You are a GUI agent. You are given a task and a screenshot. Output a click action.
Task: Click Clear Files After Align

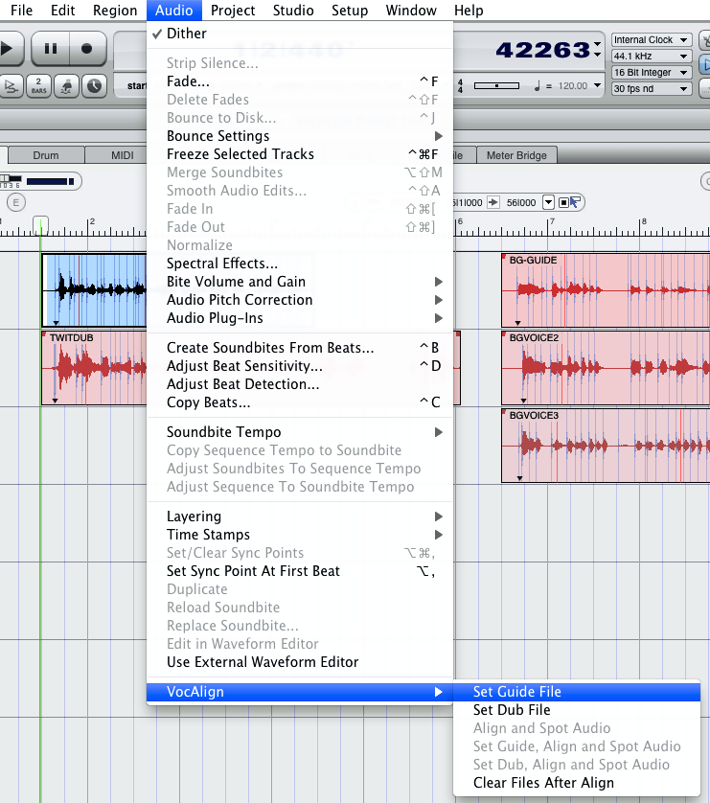coord(543,783)
